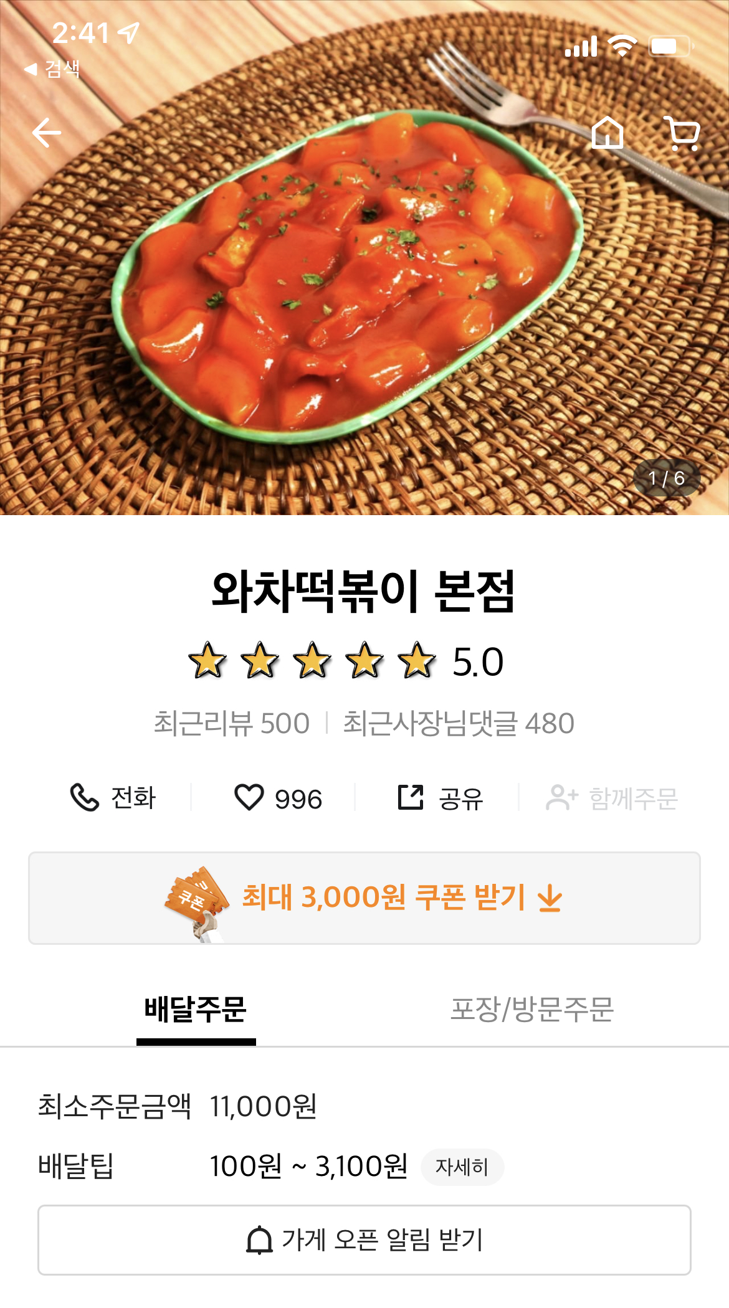Tap the back arrow icon
729x1308 pixels.
click(47, 133)
